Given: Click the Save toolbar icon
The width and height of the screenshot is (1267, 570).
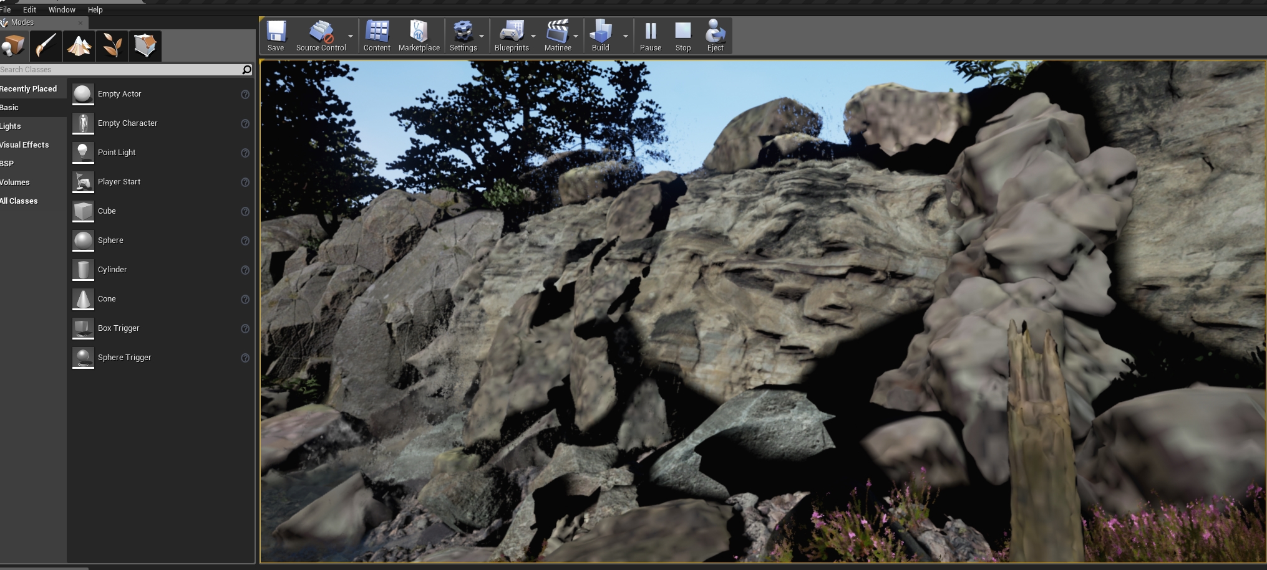Looking at the screenshot, I should tap(276, 36).
